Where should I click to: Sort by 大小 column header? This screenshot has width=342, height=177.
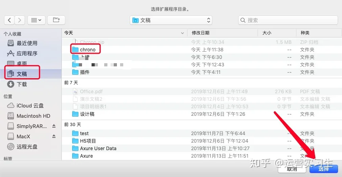277,33
